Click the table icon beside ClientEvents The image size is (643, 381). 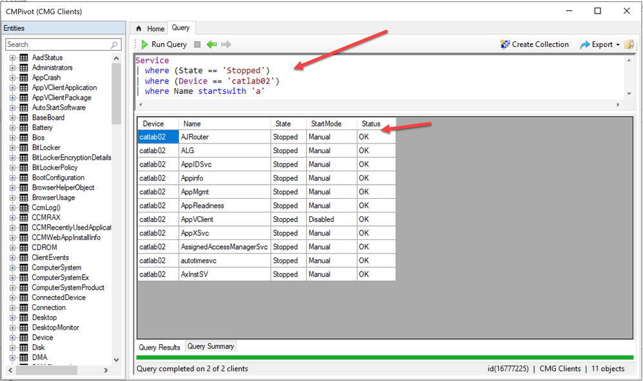[24, 257]
